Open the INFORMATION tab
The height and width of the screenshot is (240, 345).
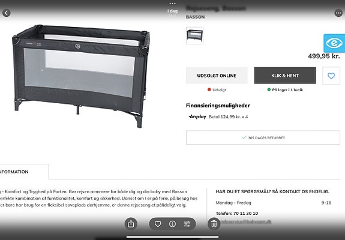coord(14,172)
